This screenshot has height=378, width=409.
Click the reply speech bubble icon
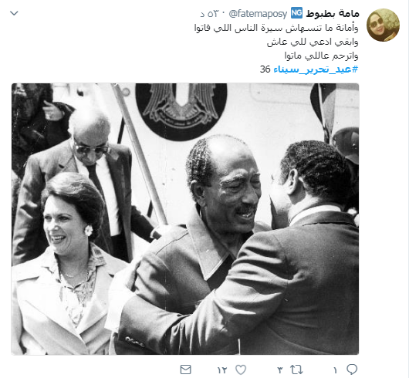tap(352, 370)
